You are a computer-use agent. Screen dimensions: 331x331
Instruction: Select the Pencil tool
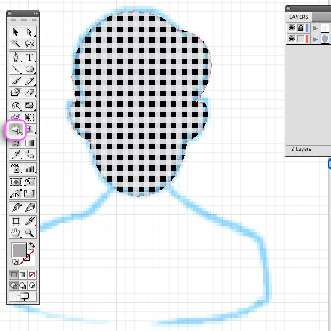pos(30,81)
